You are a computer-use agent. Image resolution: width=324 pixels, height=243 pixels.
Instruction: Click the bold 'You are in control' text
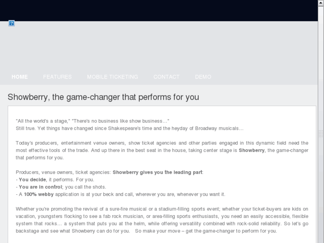tap(40, 187)
